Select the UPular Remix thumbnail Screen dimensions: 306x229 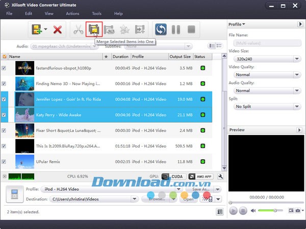[x=24, y=161]
